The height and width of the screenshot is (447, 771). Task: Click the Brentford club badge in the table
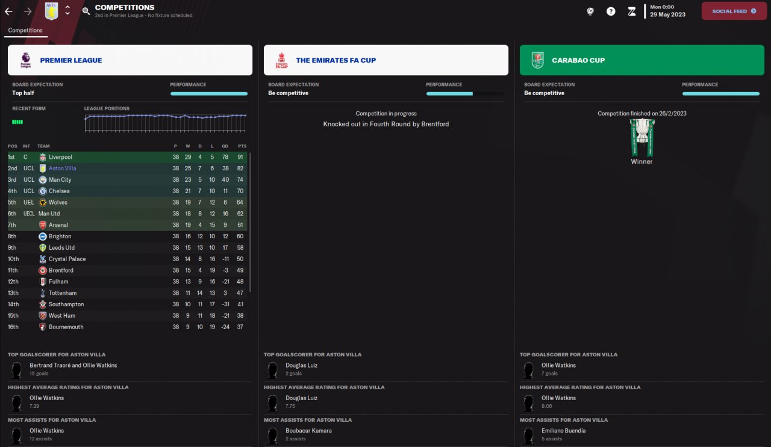click(43, 271)
